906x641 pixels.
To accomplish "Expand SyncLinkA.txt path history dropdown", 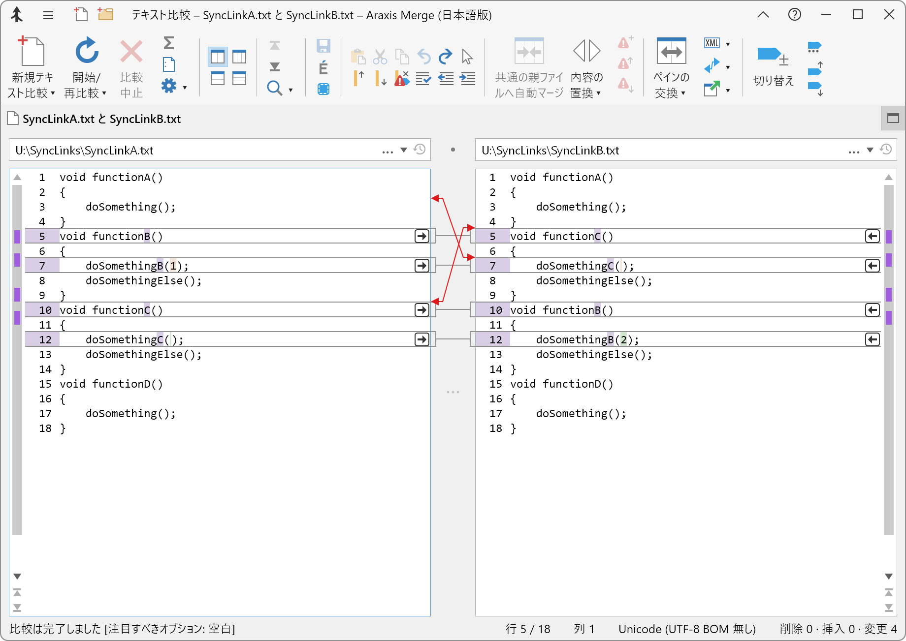I will (x=404, y=150).
